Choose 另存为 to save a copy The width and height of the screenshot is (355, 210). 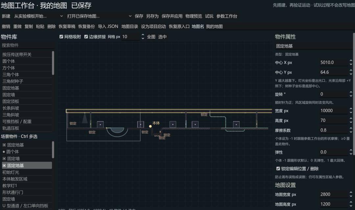click(152, 16)
